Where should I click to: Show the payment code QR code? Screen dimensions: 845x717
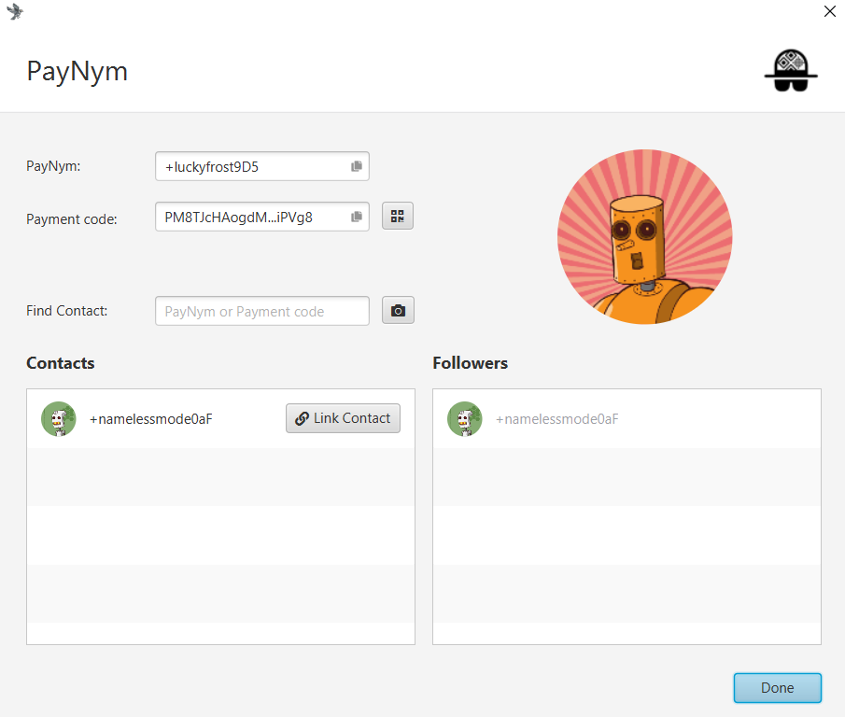click(398, 217)
